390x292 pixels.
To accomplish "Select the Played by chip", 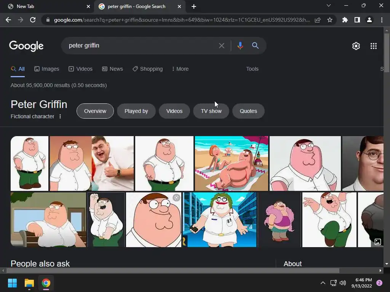I will pos(136,111).
